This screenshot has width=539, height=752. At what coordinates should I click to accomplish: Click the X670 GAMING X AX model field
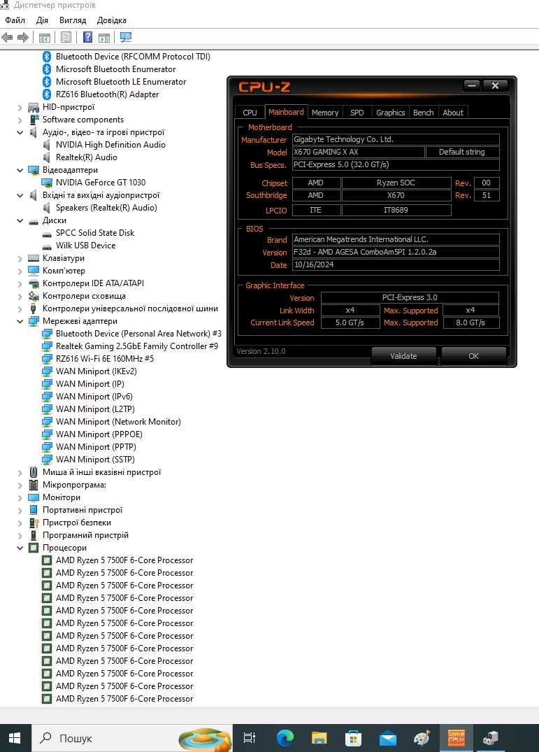[359, 152]
